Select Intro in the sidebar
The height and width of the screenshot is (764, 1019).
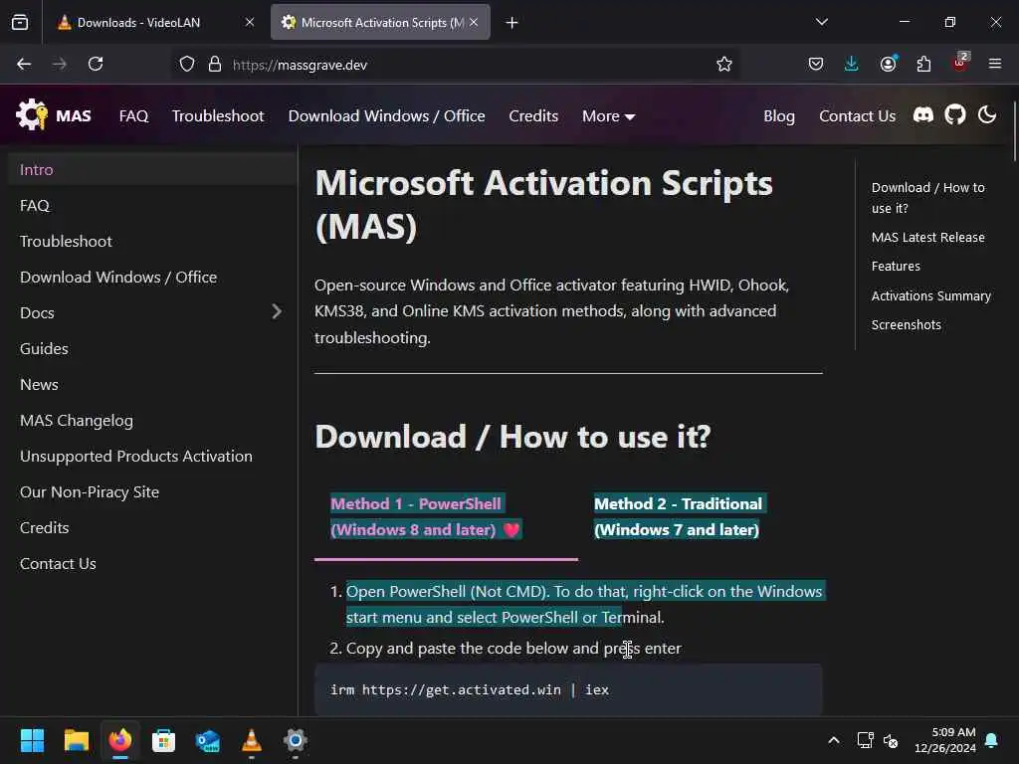pyautogui.click(x=152, y=169)
